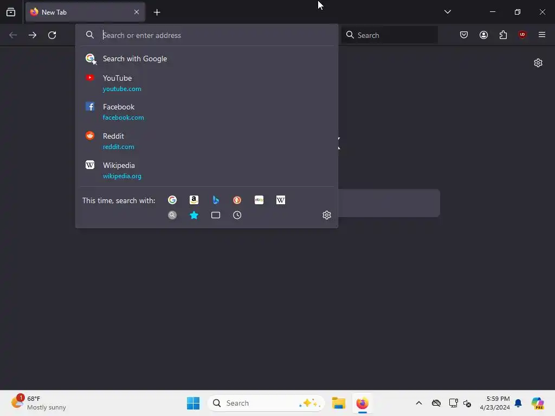This screenshot has height=416, width=555.
Task: Click the crossed-out cloud tray icon
Action: point(436,403)
